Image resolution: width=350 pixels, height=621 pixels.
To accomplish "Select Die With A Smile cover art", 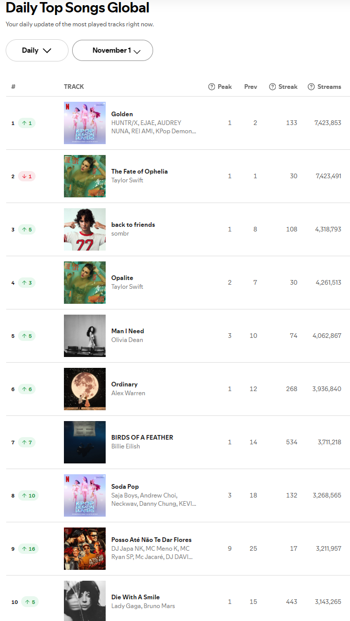I will (x=85, y=601).
